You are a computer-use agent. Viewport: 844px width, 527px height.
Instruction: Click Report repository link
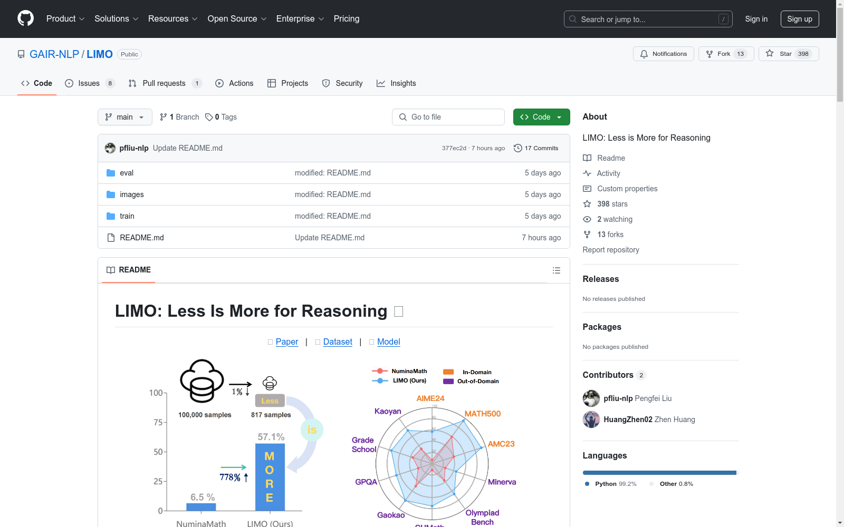611,250
